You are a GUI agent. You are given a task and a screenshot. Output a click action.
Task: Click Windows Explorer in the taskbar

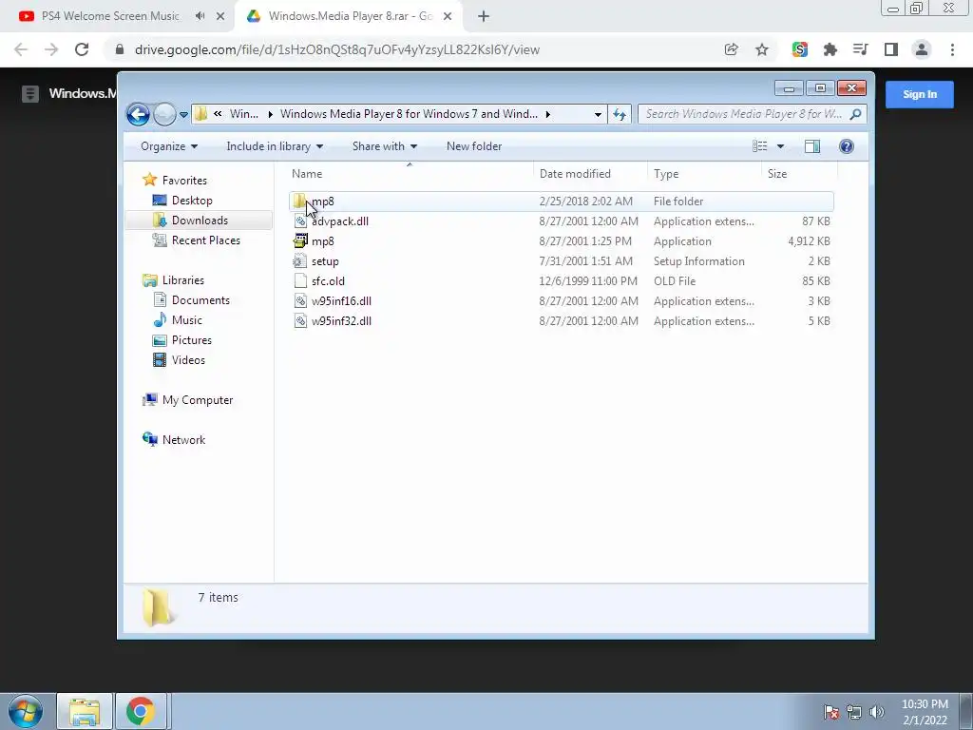point(85,711)
